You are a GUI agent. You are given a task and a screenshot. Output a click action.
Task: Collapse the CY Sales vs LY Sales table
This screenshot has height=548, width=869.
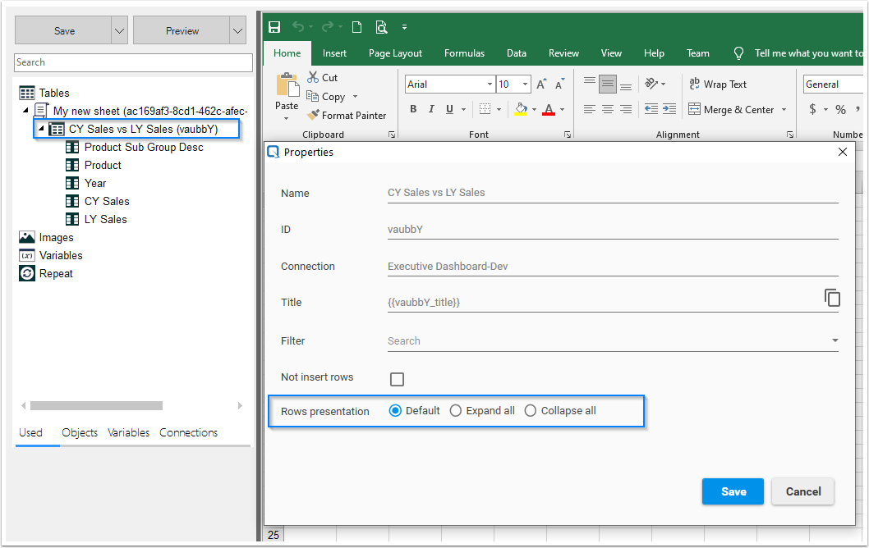tap(40, 129)
